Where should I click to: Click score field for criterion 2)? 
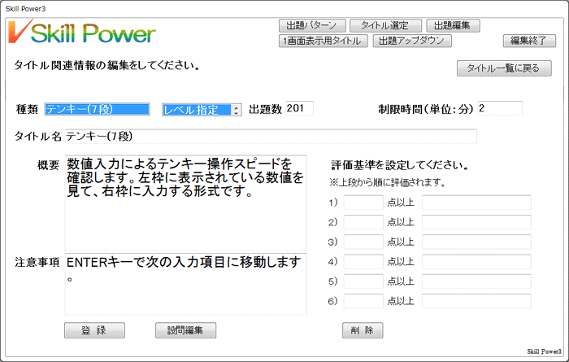363,222
